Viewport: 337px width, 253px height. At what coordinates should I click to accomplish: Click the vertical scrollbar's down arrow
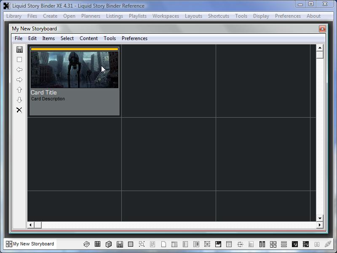(x=320, y=218)
